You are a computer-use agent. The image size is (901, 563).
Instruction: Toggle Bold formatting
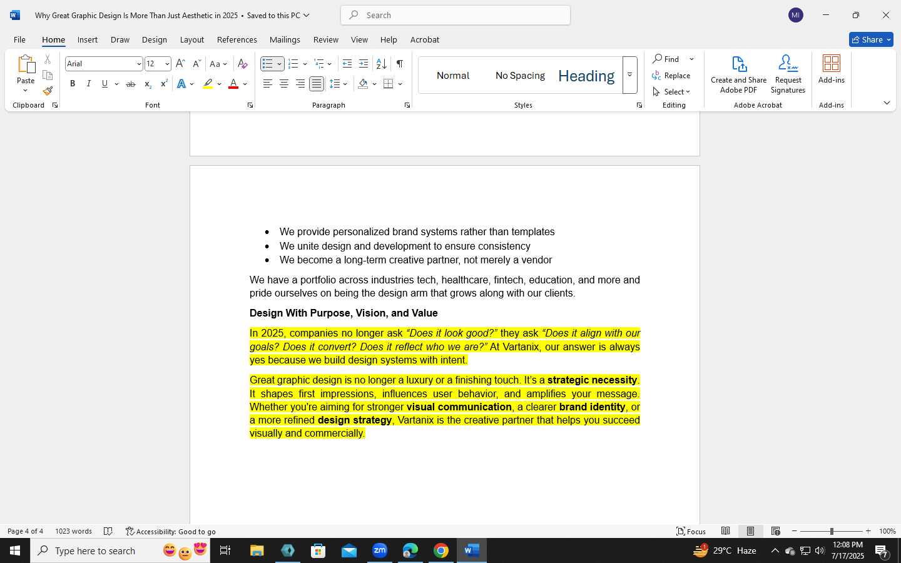(73, 84)
